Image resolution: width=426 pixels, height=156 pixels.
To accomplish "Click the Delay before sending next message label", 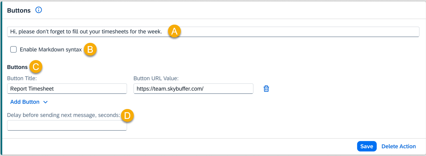I will pos(63,115).
